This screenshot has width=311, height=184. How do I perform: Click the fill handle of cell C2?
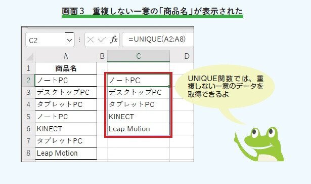click(x=169, y=86)
